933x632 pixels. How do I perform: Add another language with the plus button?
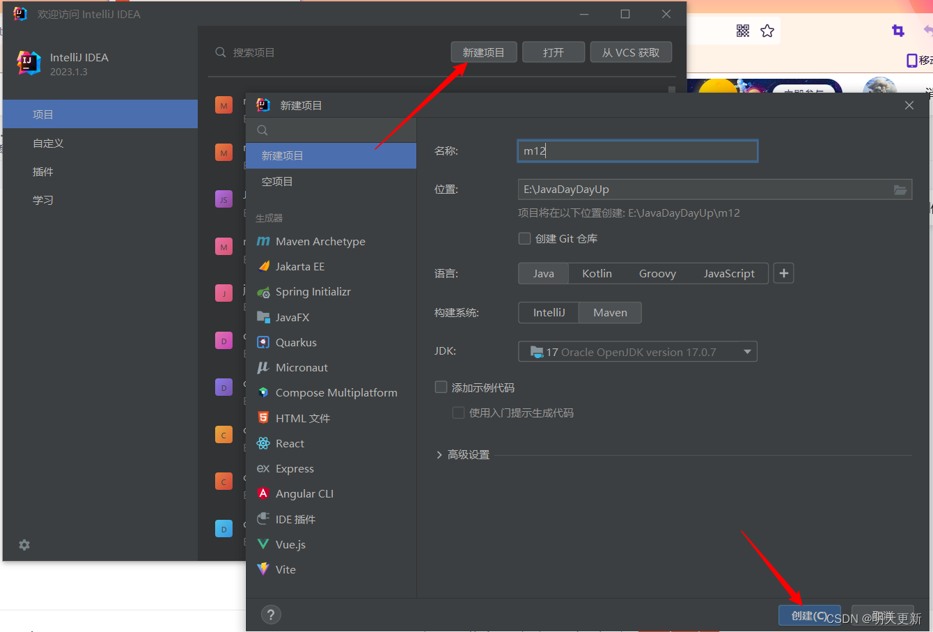coord(784,273)
